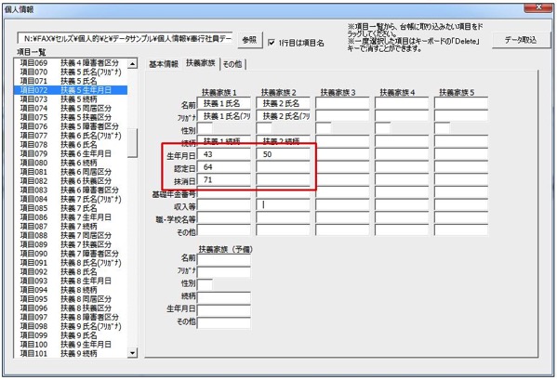Close the 個人情報 dialog window
The height and width of the screenshot is (380, 557).
click(x=538, y=7)
